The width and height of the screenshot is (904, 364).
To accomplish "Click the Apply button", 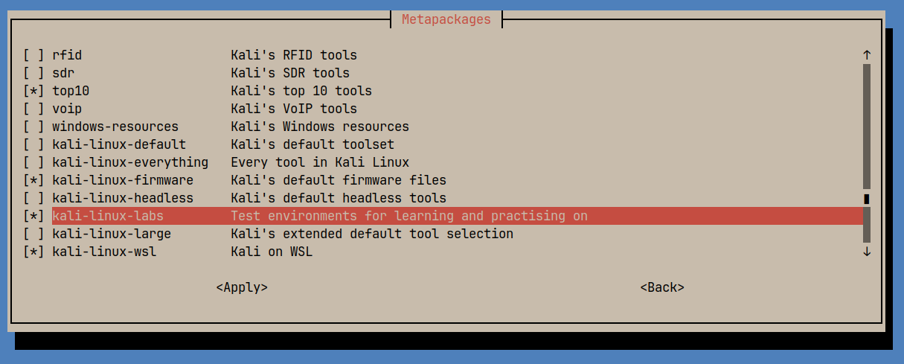I will coord(242,287).
